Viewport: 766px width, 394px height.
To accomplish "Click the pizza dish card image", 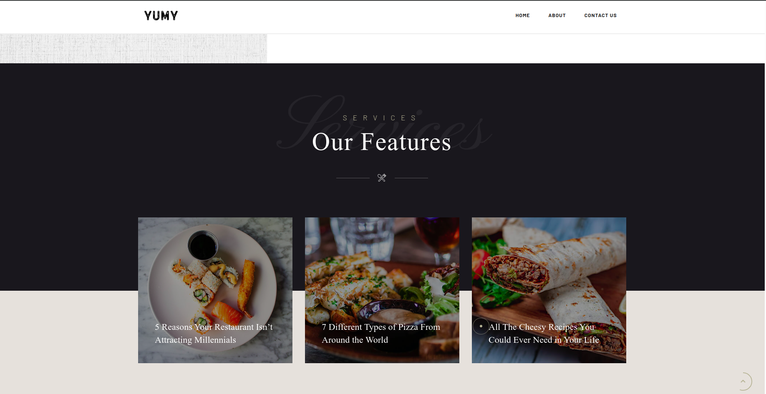I will coord(382,290).
